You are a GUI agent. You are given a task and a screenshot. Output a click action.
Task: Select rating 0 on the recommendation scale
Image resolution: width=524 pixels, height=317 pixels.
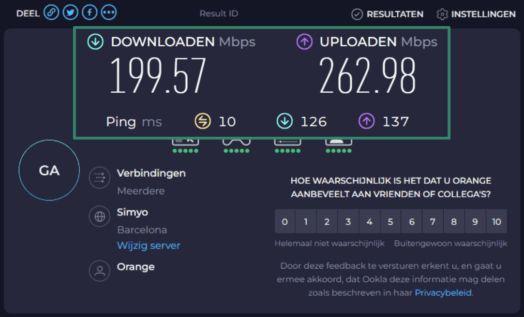[284, 221]
